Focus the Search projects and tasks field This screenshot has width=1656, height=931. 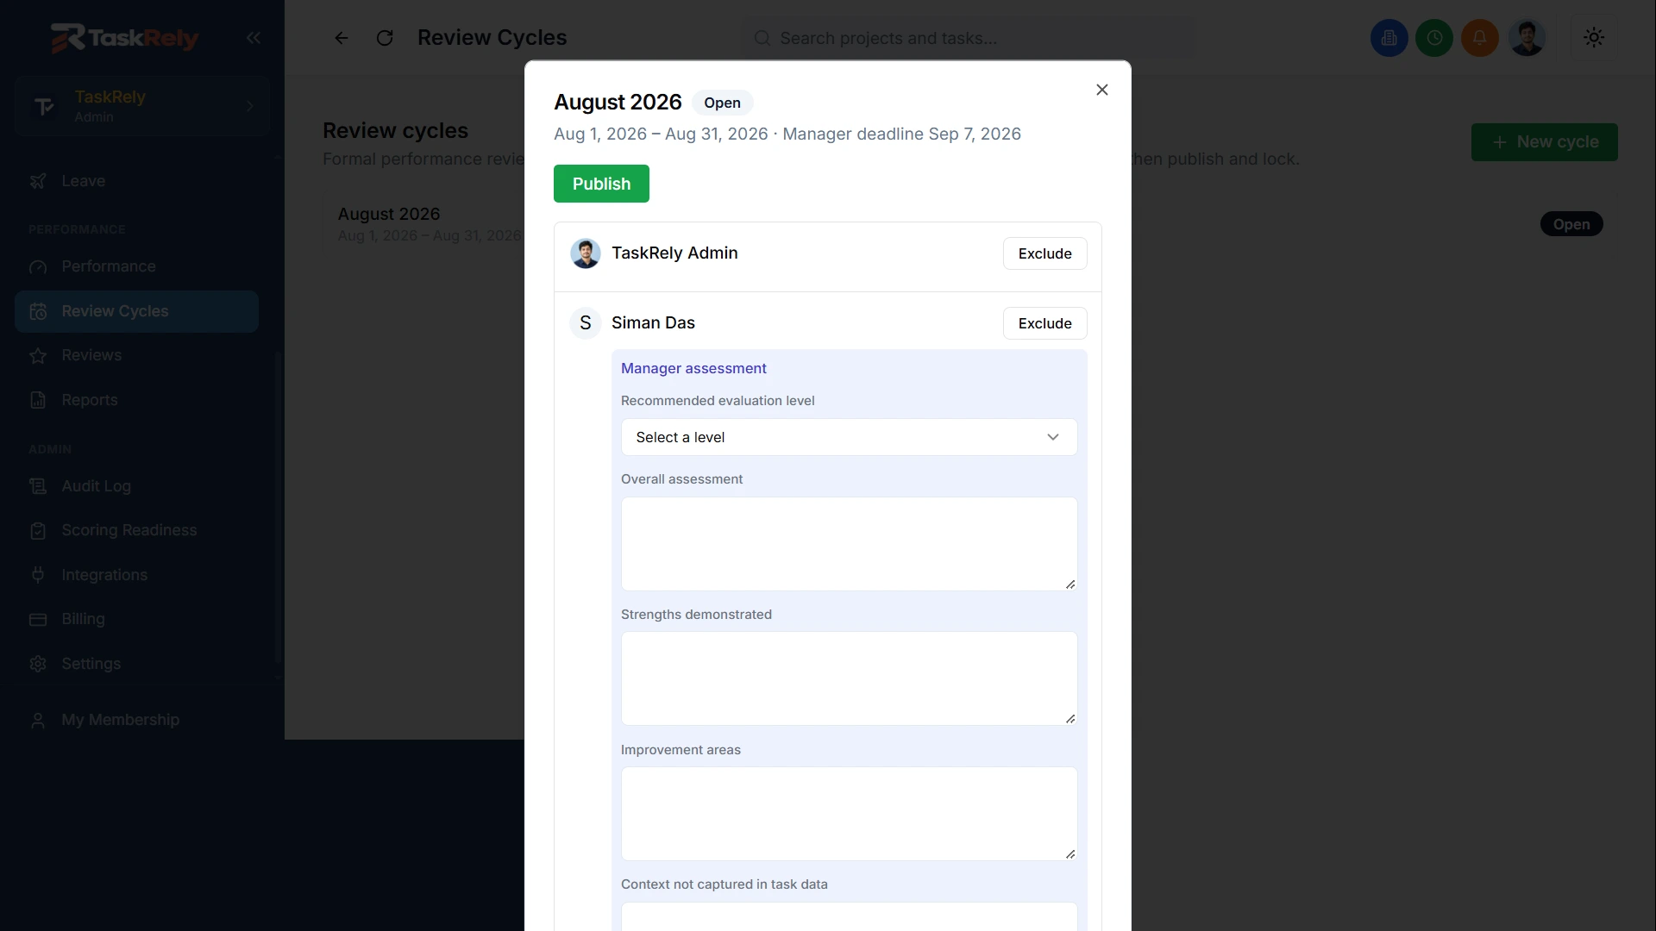tap(968, 38)
